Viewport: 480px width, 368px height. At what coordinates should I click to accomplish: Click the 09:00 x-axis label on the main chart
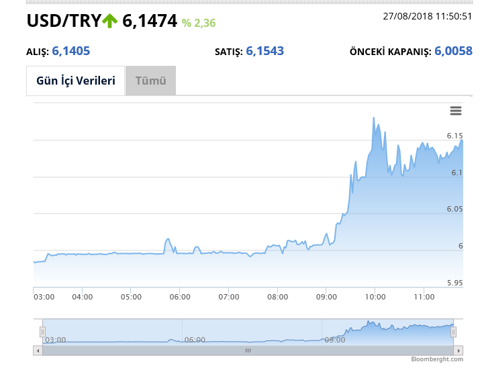(326, 297)
